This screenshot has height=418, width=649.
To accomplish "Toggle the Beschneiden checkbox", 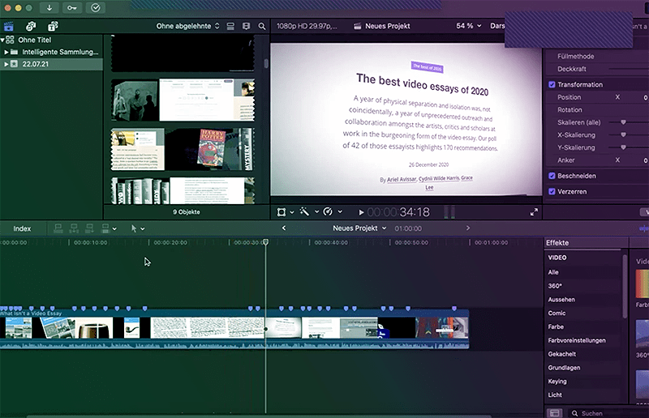I will coord(552,176).
